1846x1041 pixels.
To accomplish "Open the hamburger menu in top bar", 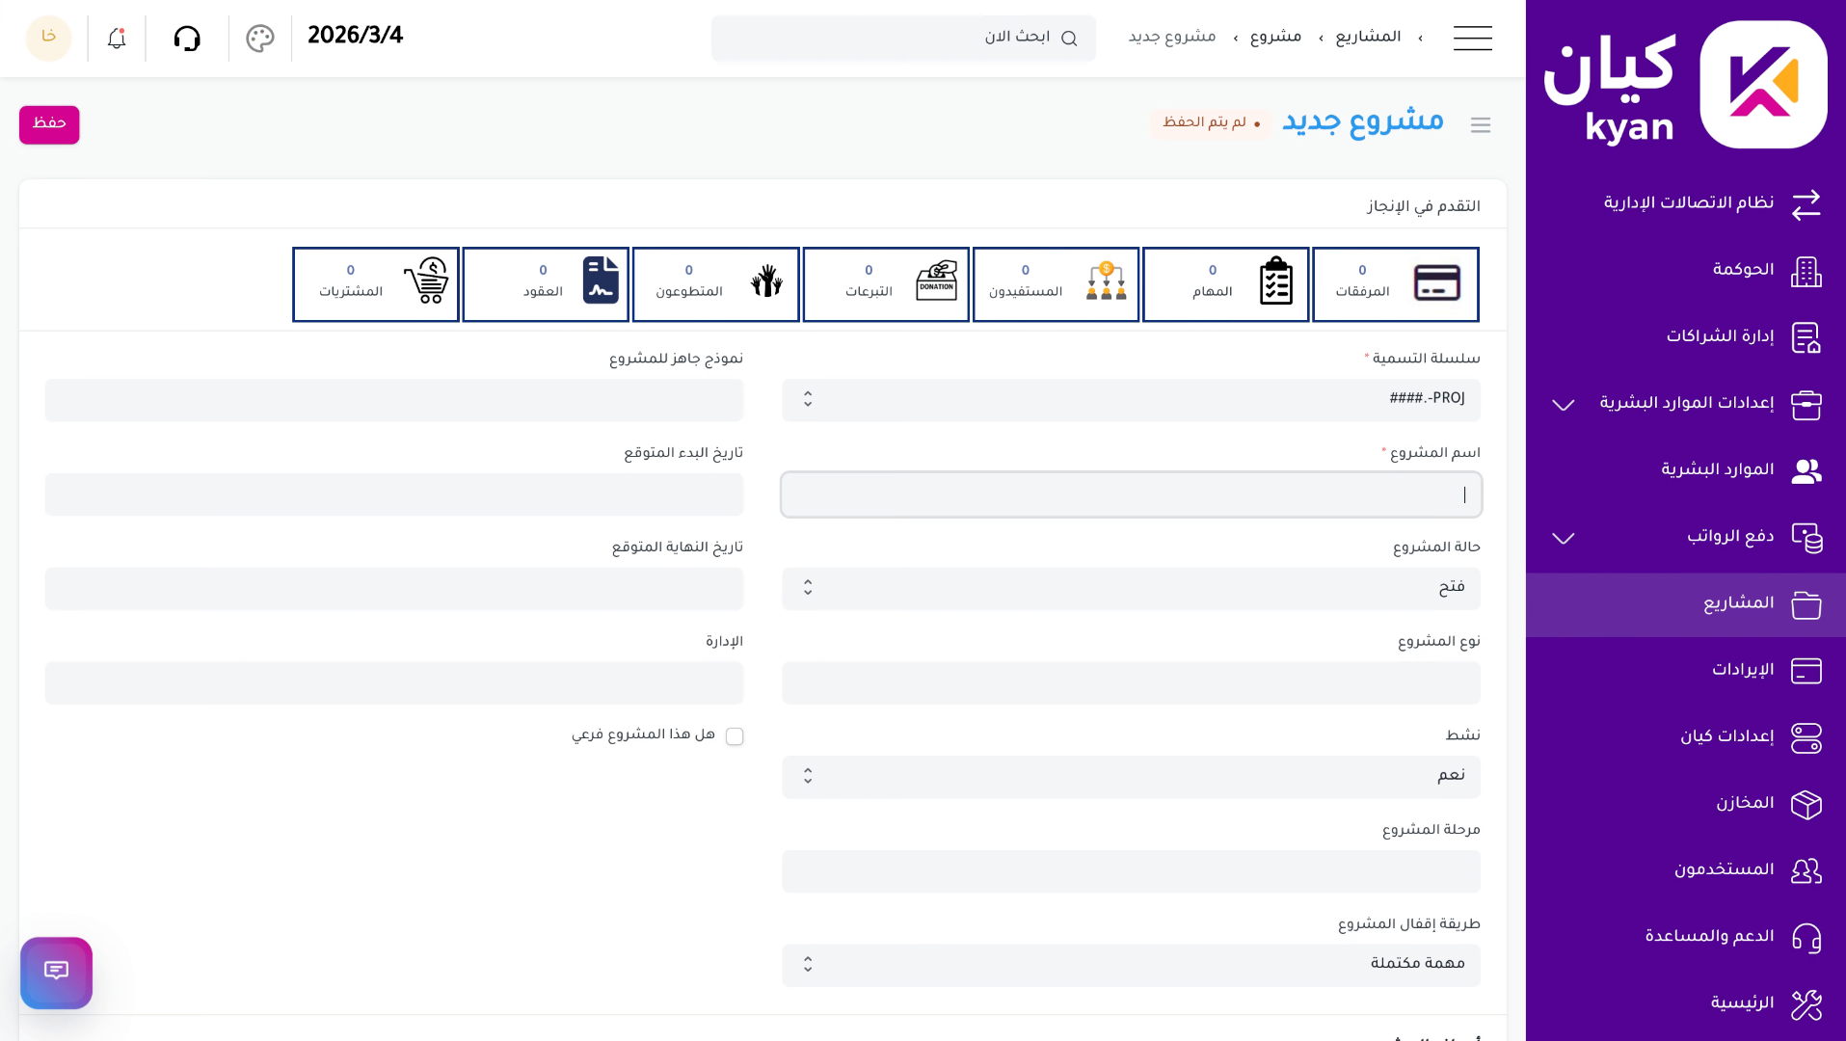I will coord(1472,38).
